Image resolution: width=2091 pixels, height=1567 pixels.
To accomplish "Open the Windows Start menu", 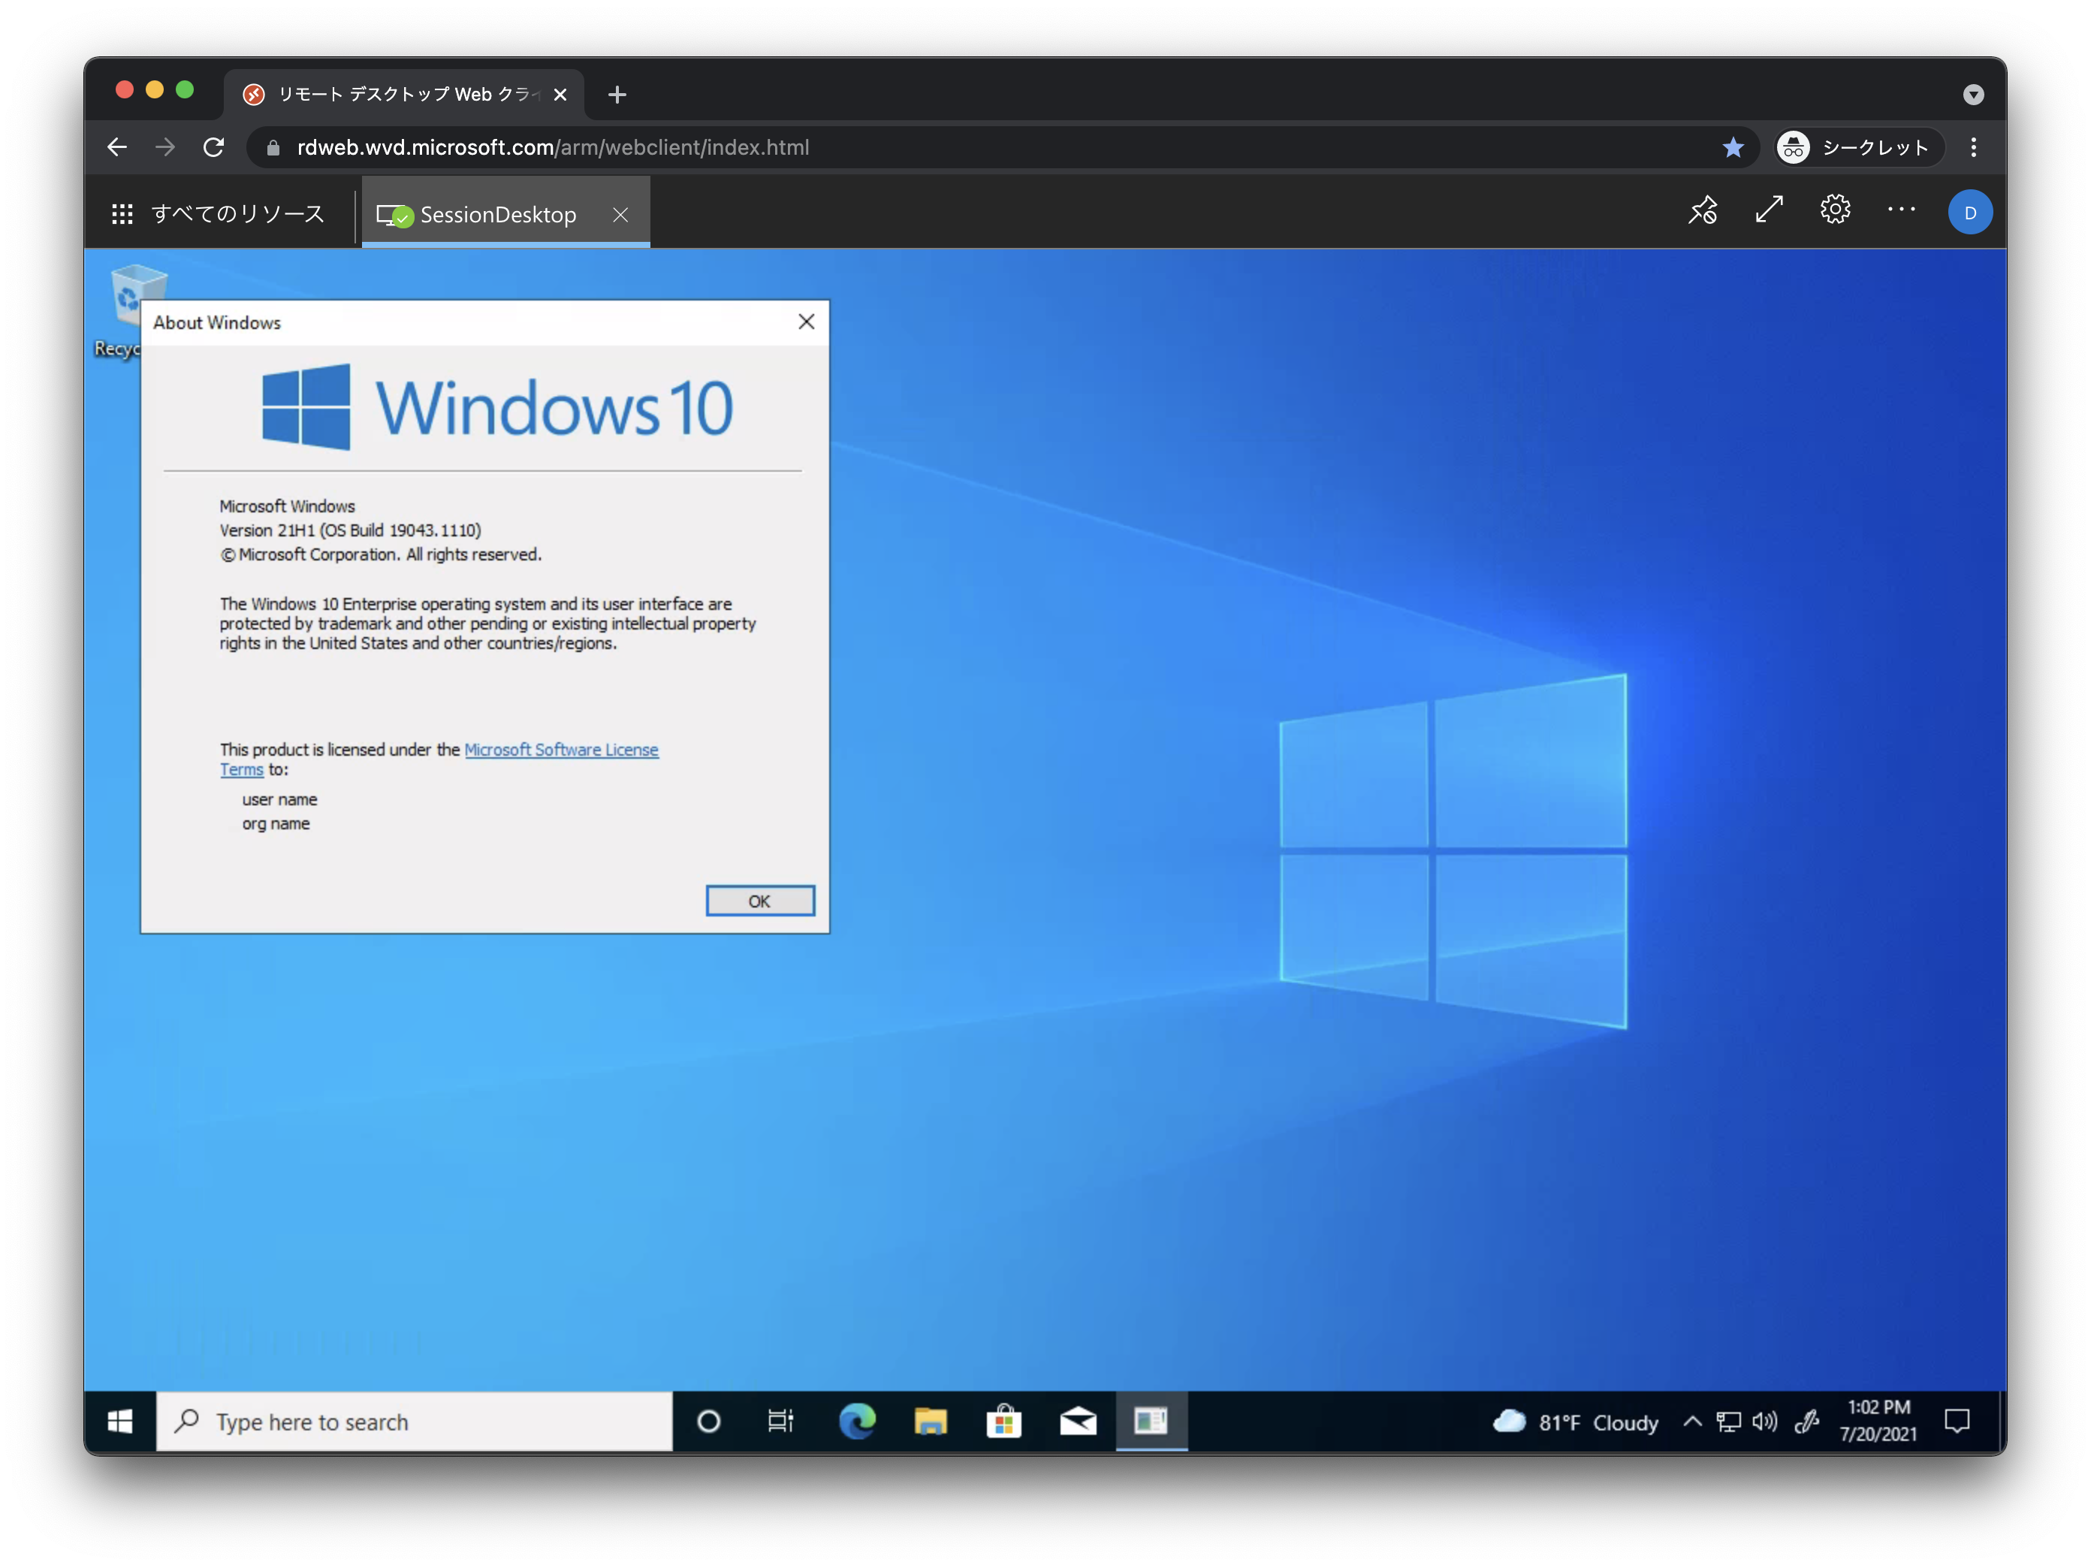I will pos(120,1421).
